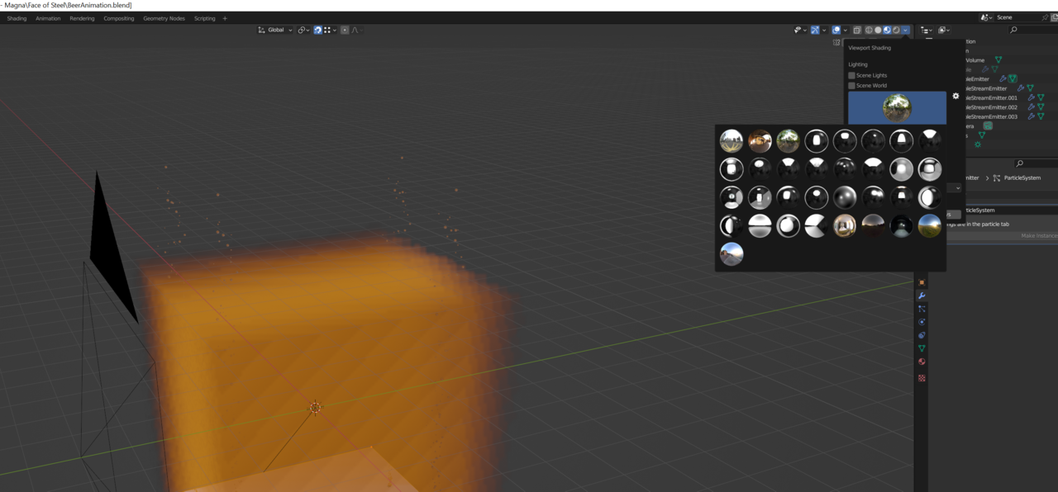The height and width of the screenshot is (492, 1058).
Task: Open the Particle Properties tab in sidebar
Action: point(922,308)
